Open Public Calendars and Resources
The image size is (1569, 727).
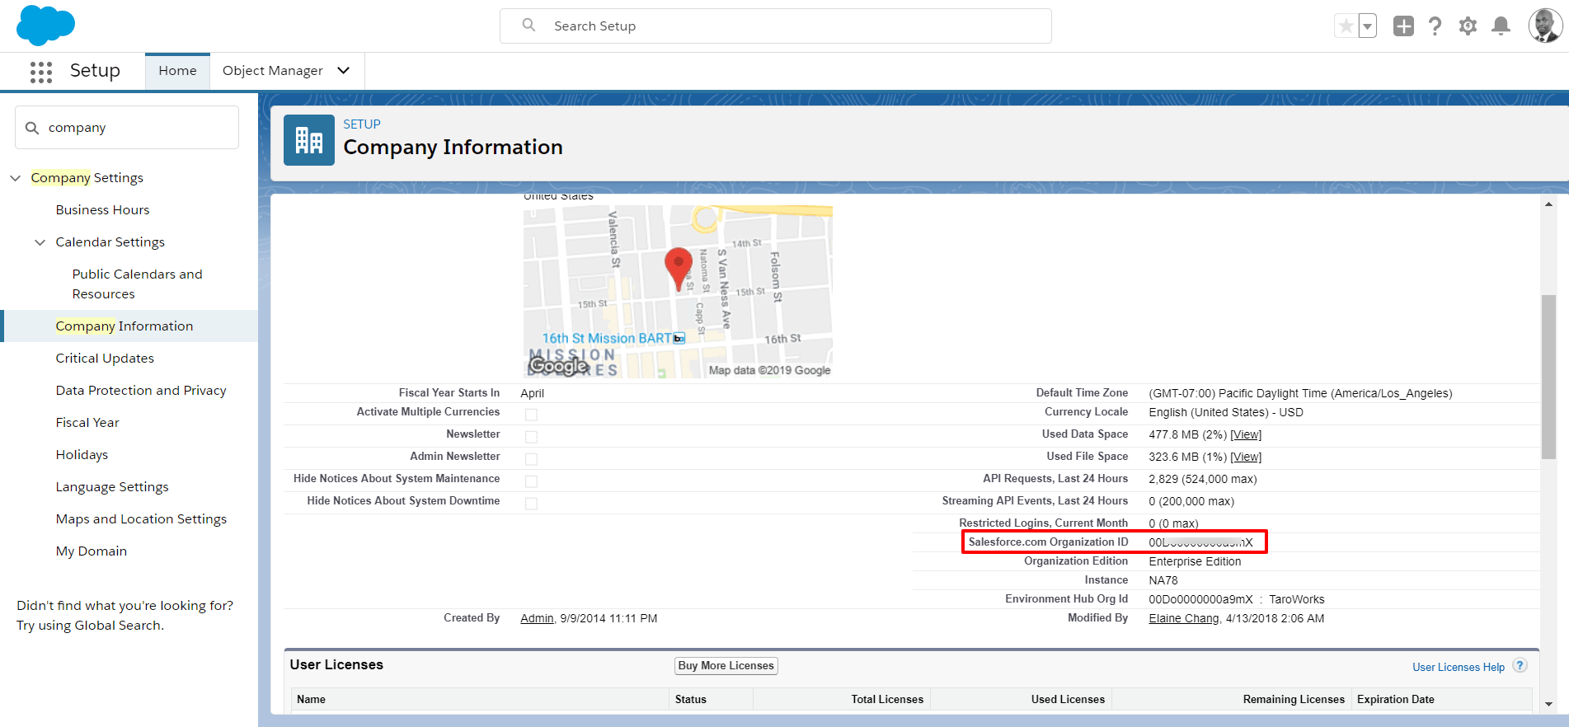point(137,284)
